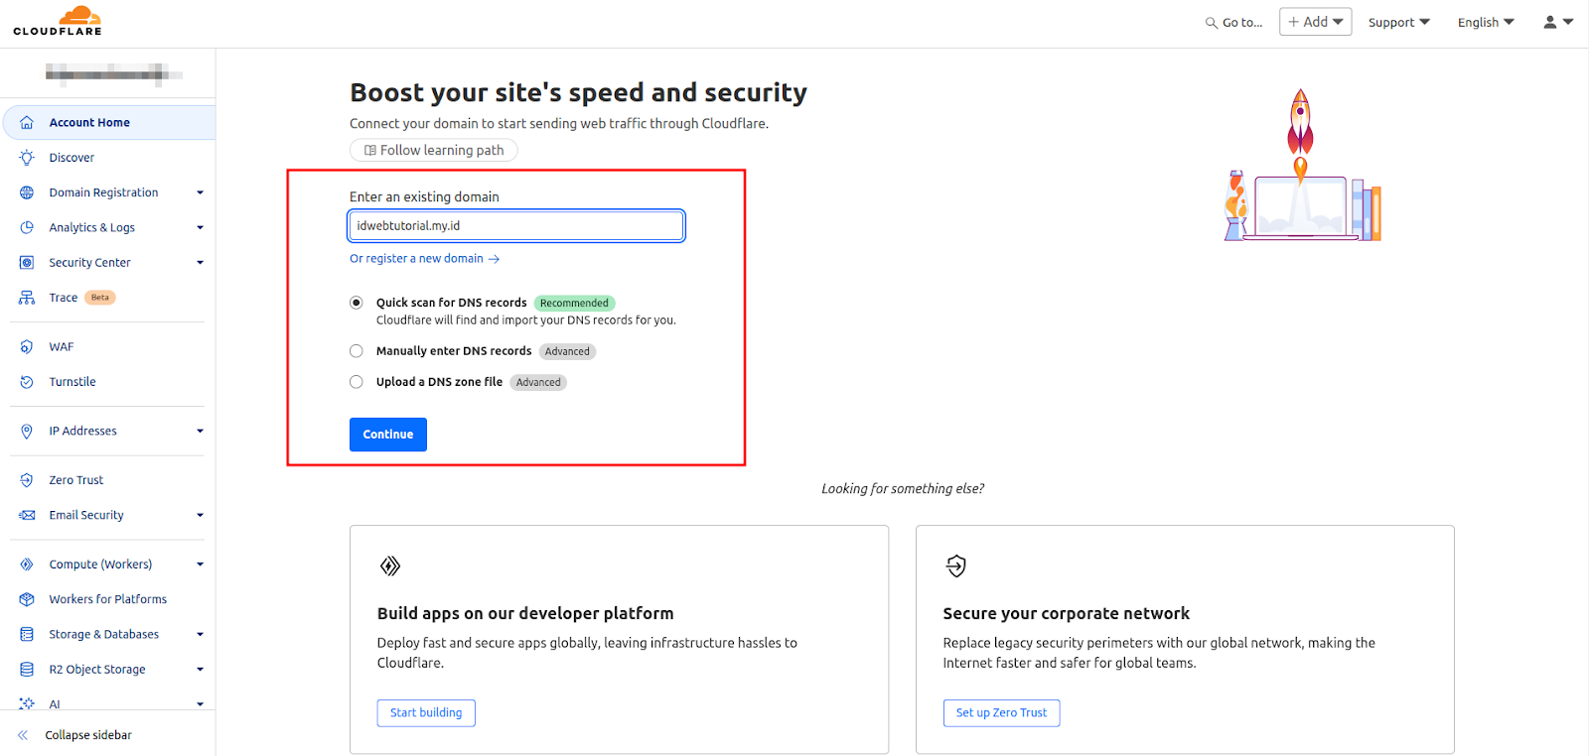Select Manually enter DNS records option
The image size is (1589, 756).
(357, 351)
